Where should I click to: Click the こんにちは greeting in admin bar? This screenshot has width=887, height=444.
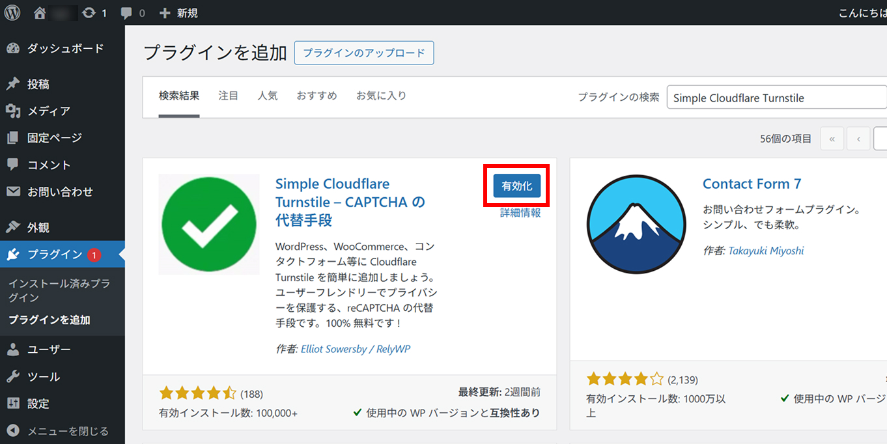[x=862, y=12]
